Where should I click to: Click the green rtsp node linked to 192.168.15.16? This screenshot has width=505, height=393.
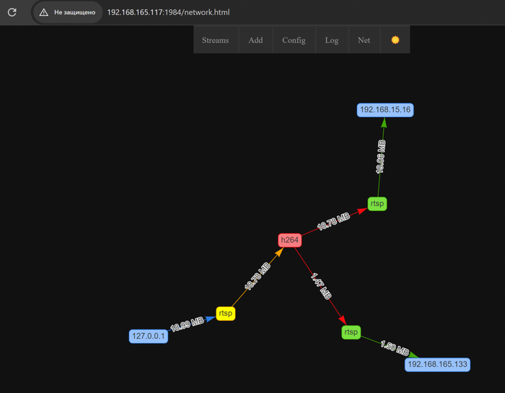pyautogui.click(x=377, y=204)
